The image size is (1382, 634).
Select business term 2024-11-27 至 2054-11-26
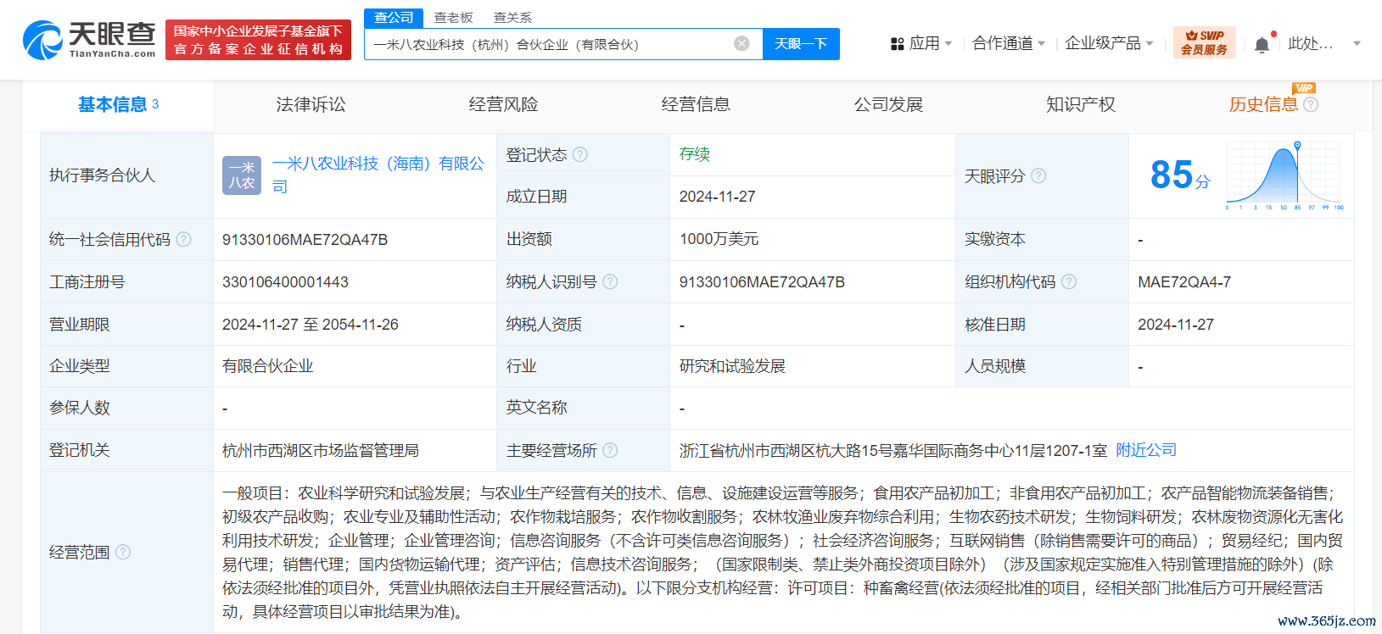pos(310,325)
